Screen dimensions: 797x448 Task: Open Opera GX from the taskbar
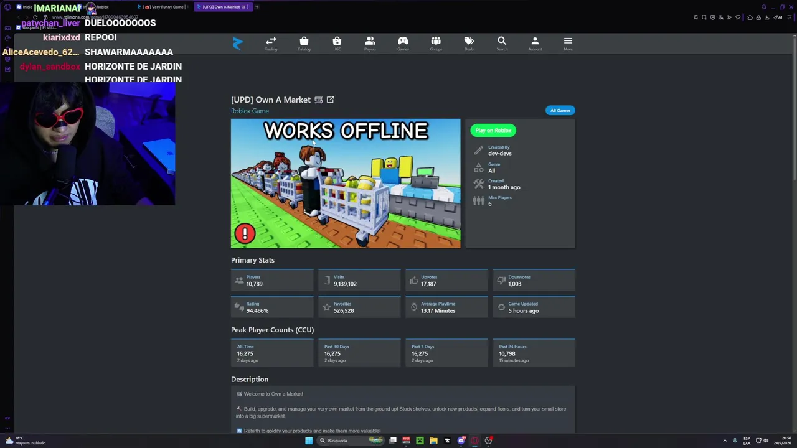click(x=474, y=441)
